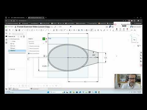Click the insert new tab plus icon

click(x=10, y=89)
